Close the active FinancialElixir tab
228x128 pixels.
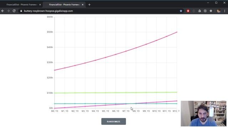point(83,5)
